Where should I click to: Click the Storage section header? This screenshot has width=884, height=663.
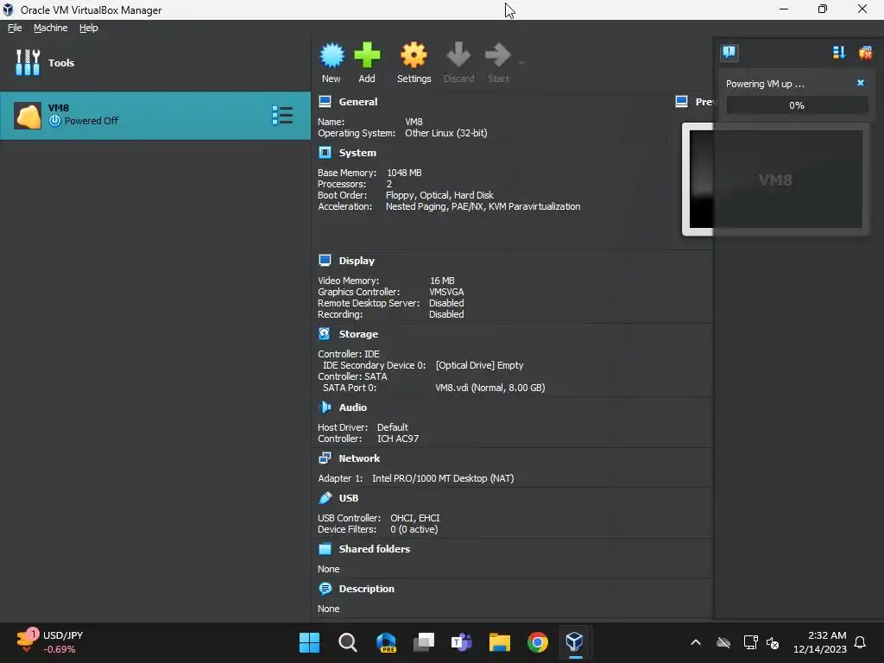click(x=358, y=334)
